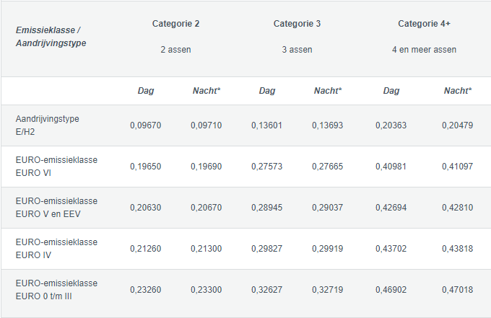This screenshot has height=318, width=491.
Task: Click the cell with value 0,47018
Action: tap(457, 290)
